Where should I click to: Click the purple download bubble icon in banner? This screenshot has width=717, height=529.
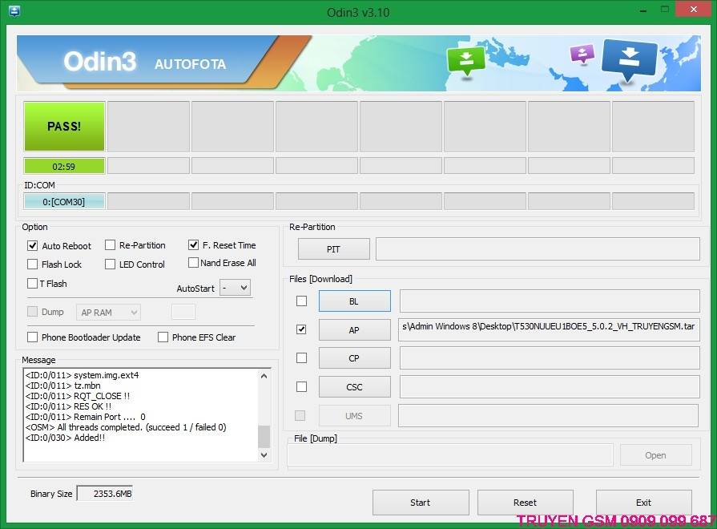582,54
